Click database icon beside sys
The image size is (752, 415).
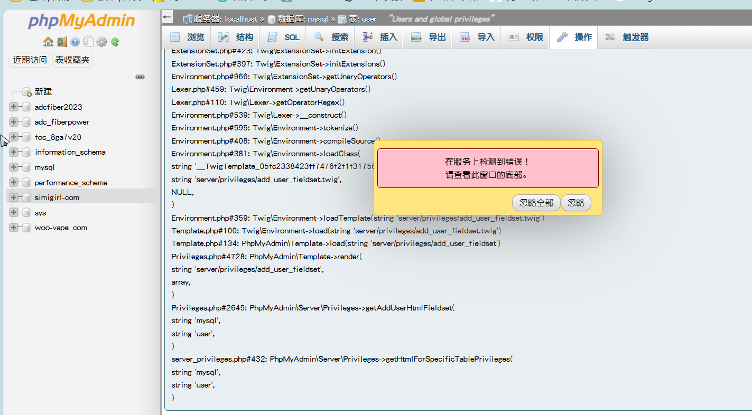26,213
